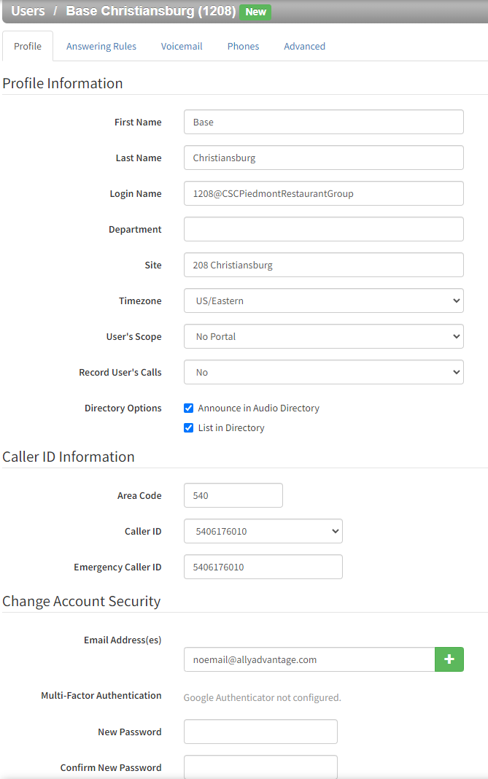Click the green plus to add another email address
Screen dimensions: 488x779
click(x=449, y=659)
